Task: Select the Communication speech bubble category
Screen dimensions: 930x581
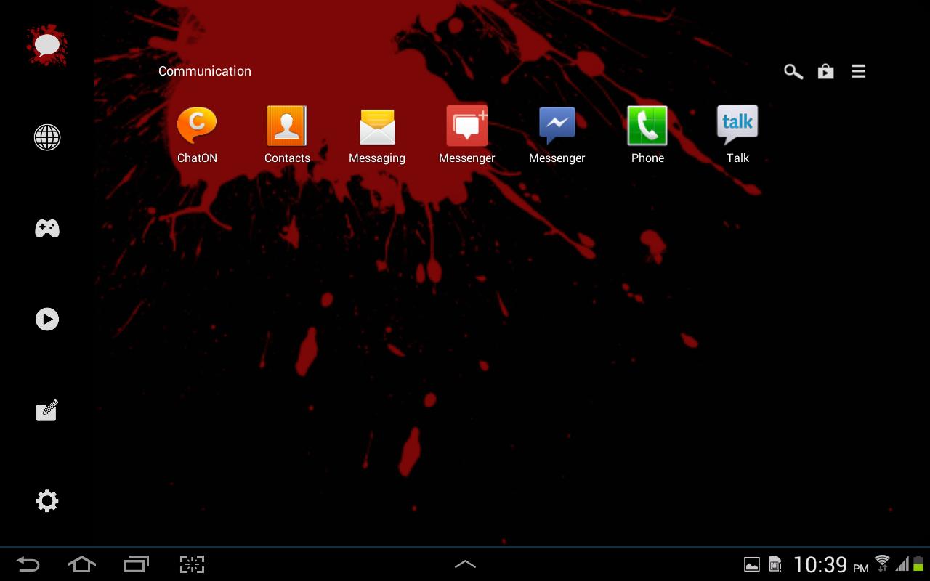Action: pos(47,46)
